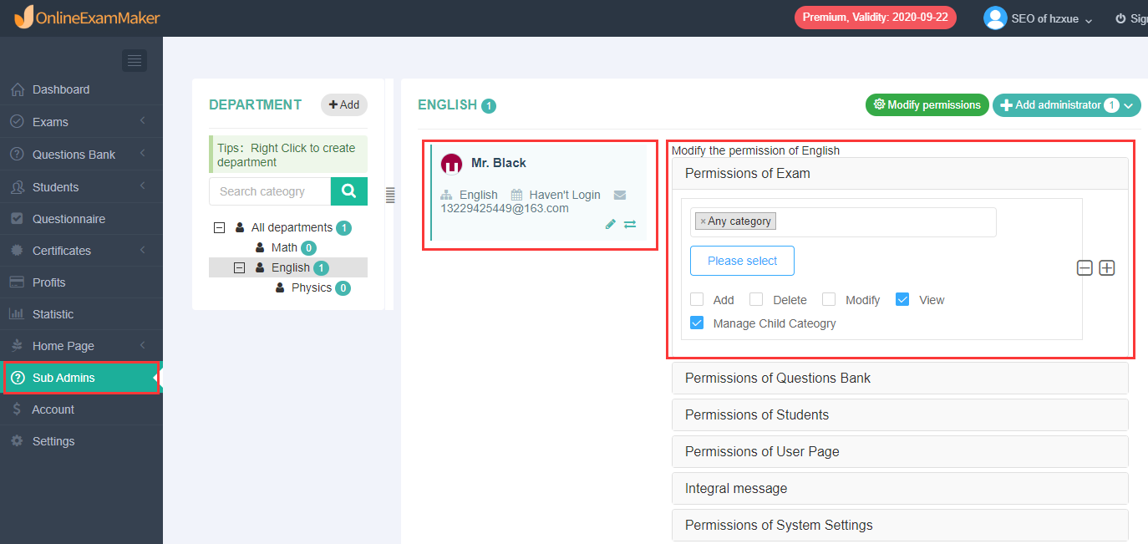Click the minus icon beside exam permission row
This screenshot has height=544, width=1148.
1085,268
